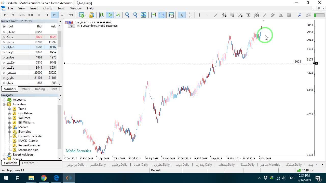Open a new chart window
This screenshot has height=183, width=326.
click(x=81, y=15)
